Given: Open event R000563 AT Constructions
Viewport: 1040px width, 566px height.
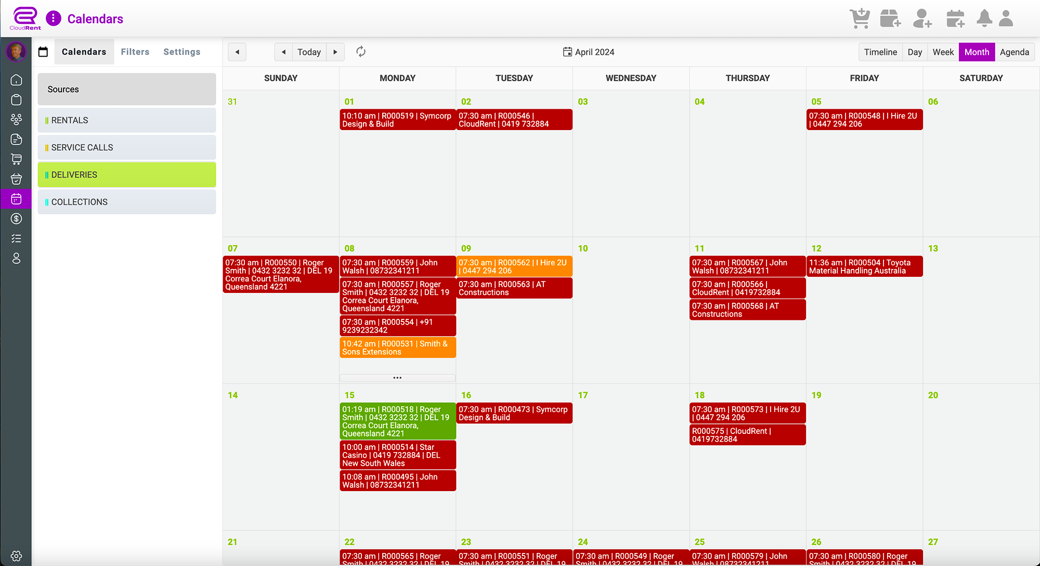Looking at the screenshot, I should [x=514, y=288].
